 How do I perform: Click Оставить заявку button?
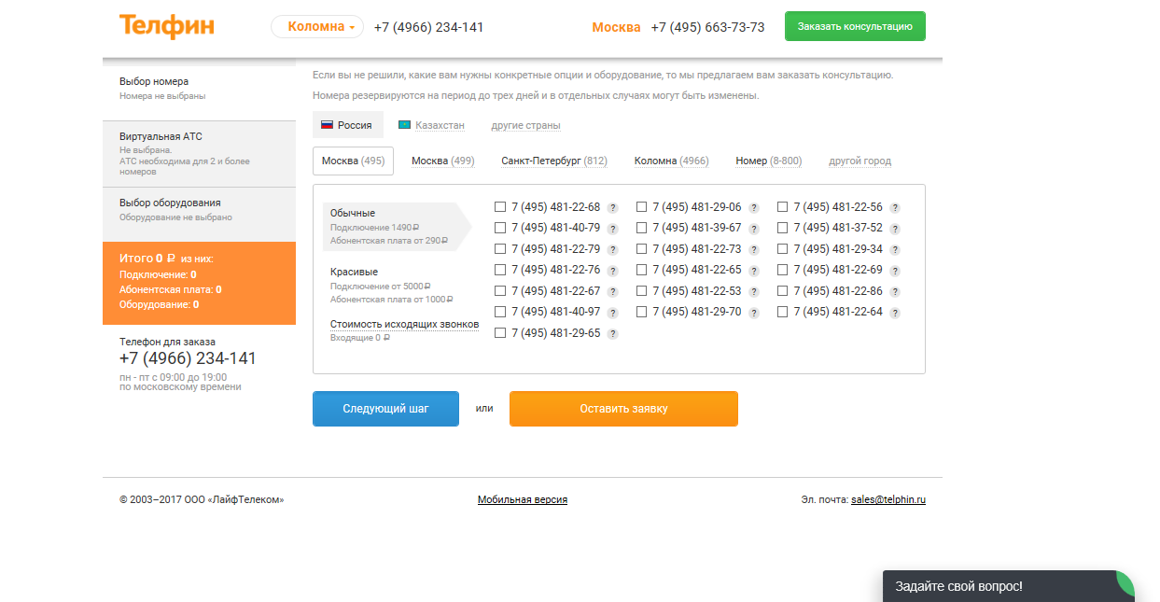(623, 409)
